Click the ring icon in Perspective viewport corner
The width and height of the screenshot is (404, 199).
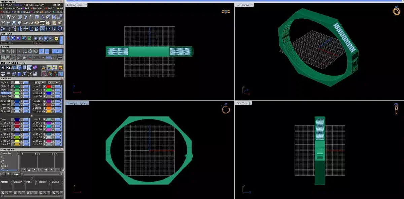396,10
